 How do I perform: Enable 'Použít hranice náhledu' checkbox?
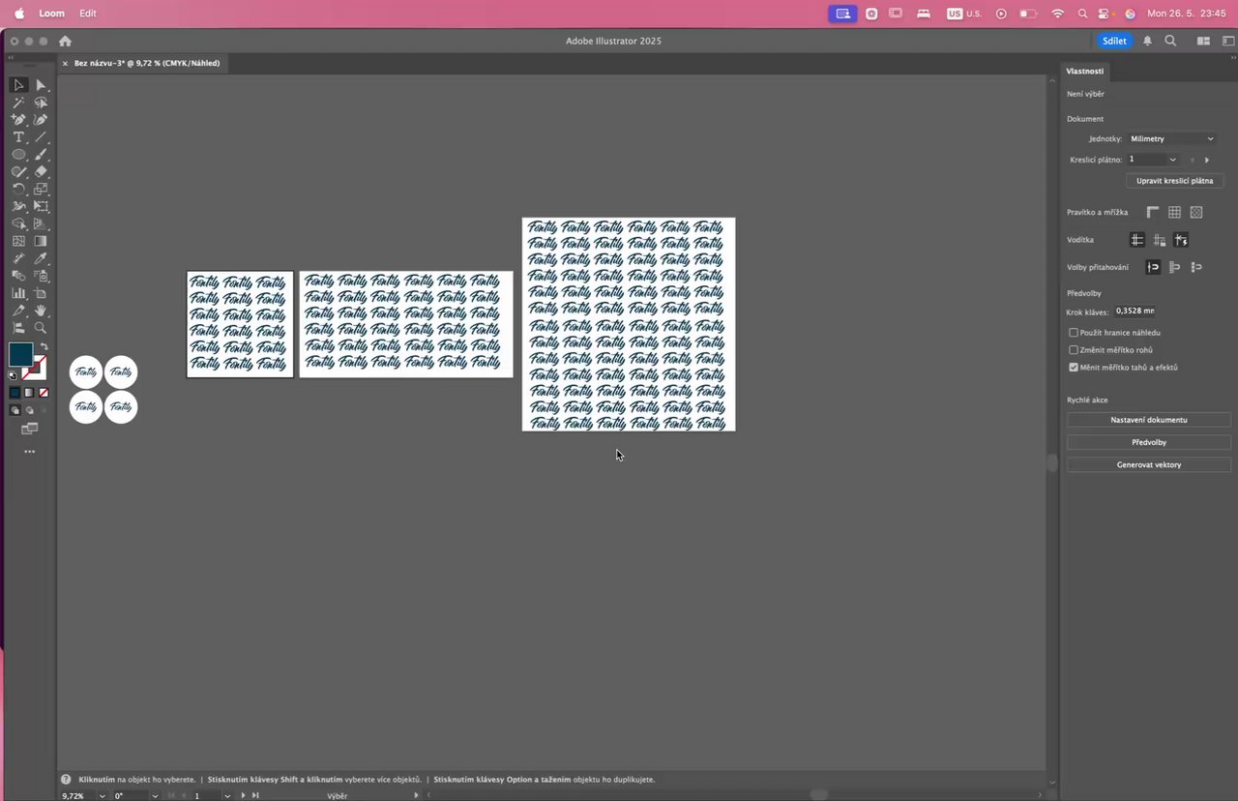click(1074, 333)
